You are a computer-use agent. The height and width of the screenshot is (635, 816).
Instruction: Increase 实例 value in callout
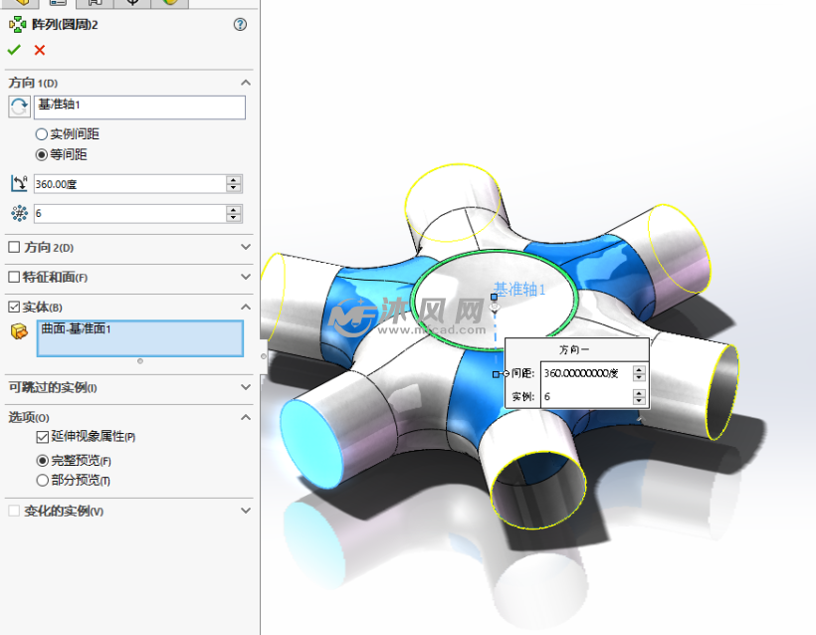[639, 393]
